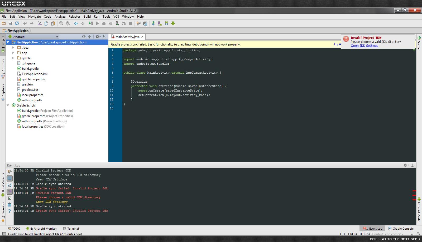Launch Android Device Monitor icon
Image resolution: width=422 pixels, height=242 pixels.
coord(173,23)
